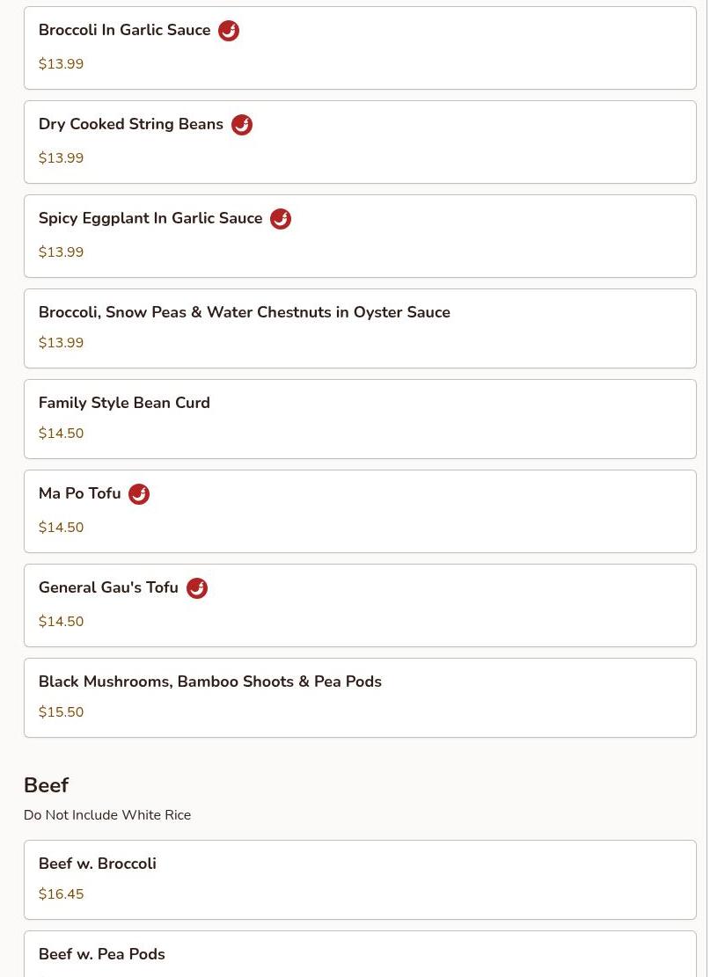Click the $16.45 price for Beef w. Broccoli
The width and height of the screenshot is (725, 977).
pos(62,894)
